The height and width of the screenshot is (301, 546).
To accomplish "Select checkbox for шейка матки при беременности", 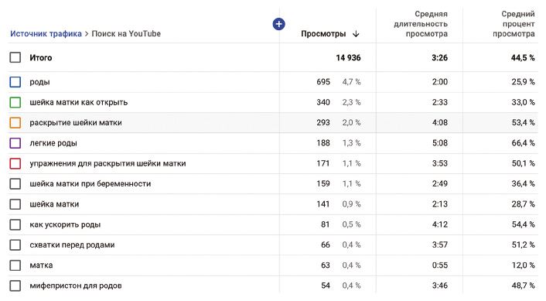I will click(15, 183).
